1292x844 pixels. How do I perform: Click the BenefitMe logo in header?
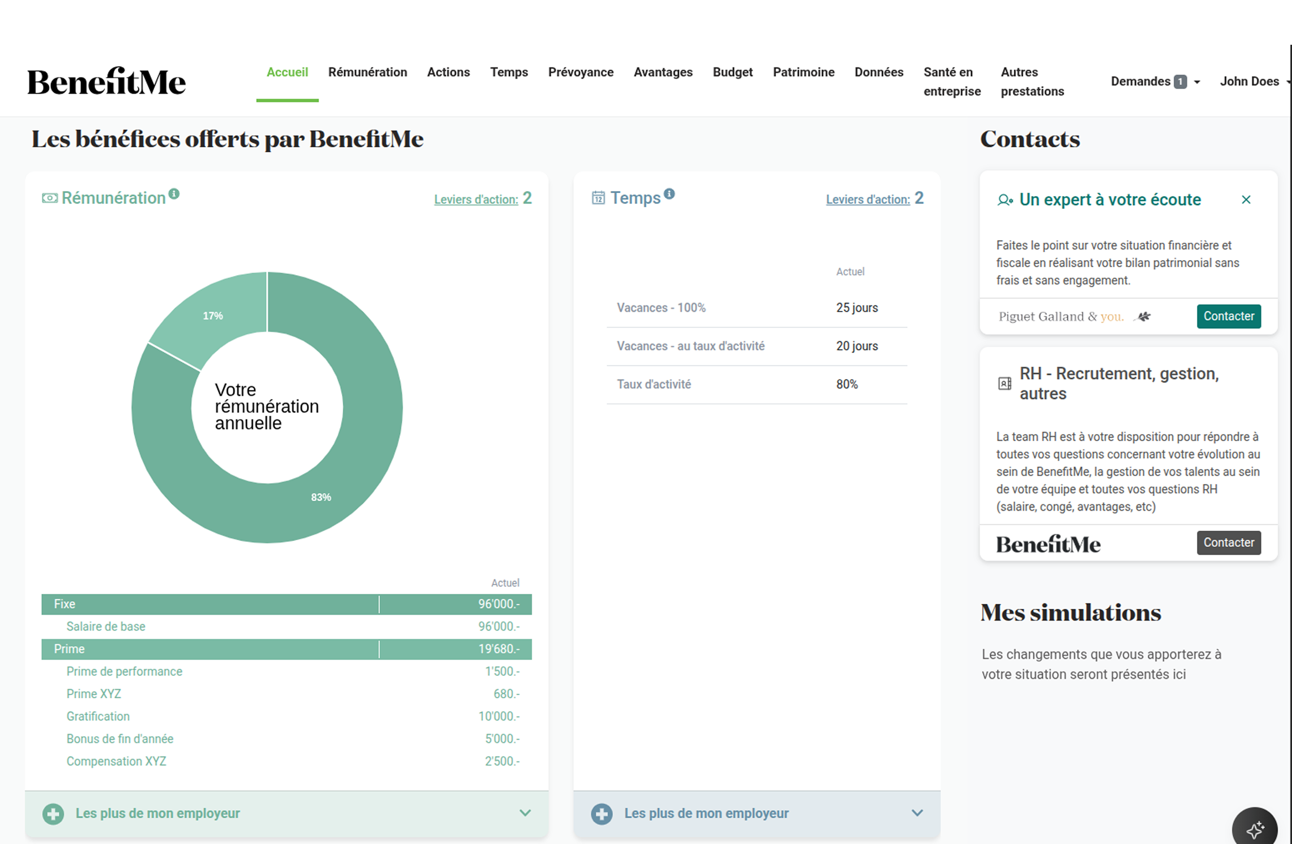[x=106, y=82]
